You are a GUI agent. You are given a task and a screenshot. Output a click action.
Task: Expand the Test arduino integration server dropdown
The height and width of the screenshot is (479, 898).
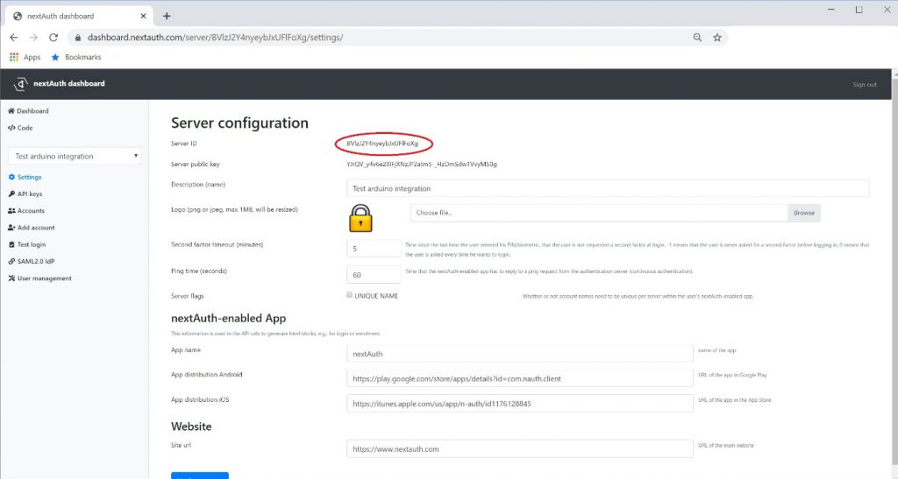coord(75,156)
